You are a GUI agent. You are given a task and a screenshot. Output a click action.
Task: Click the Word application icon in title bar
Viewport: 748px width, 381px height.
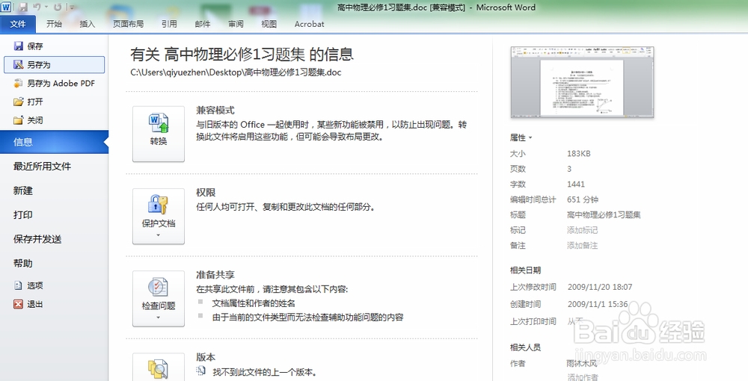click(6, 7)
